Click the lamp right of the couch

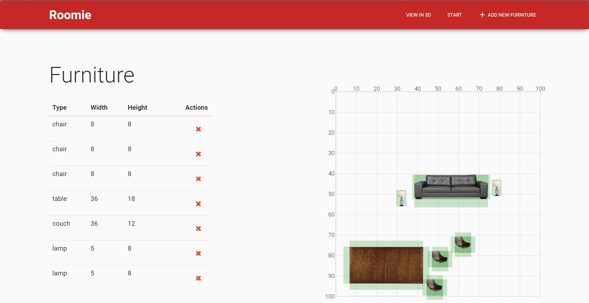[x=497, y=188]
